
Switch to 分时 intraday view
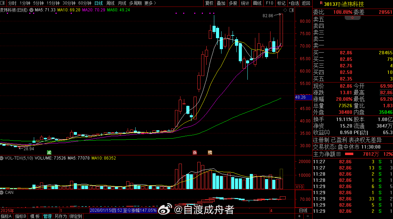click(x=12, y=3)
